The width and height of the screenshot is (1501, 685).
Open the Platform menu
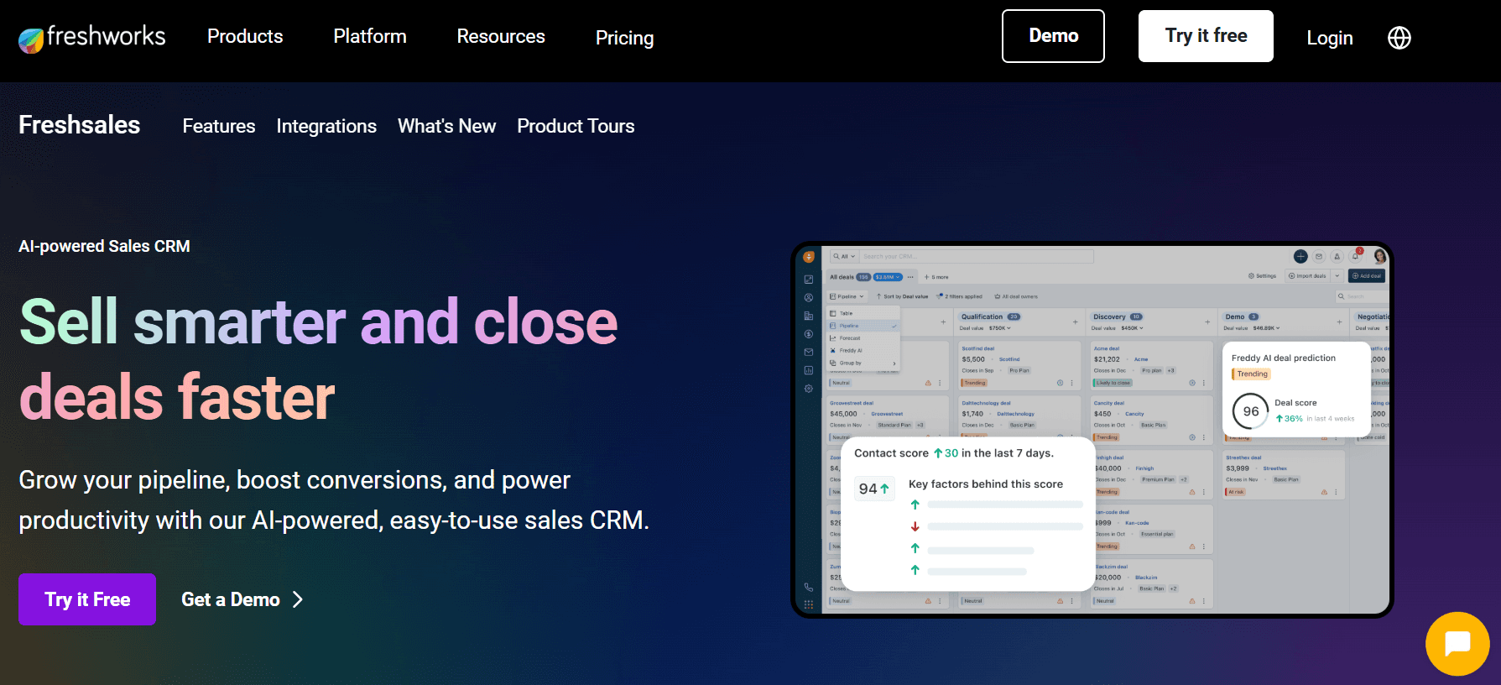point(370,37)
